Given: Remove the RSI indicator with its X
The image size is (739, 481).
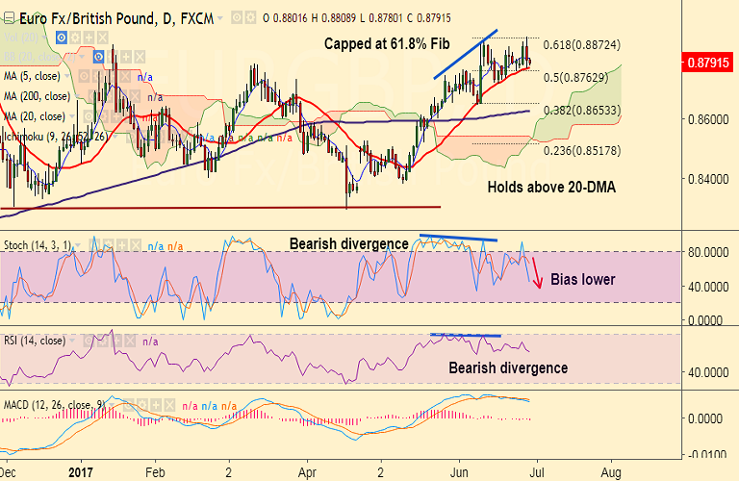Looking at the screenshot, I should point(130,341).
